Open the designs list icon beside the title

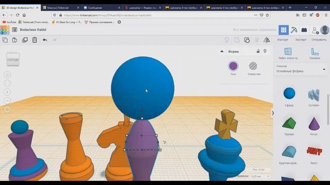[x=14, y=30]
